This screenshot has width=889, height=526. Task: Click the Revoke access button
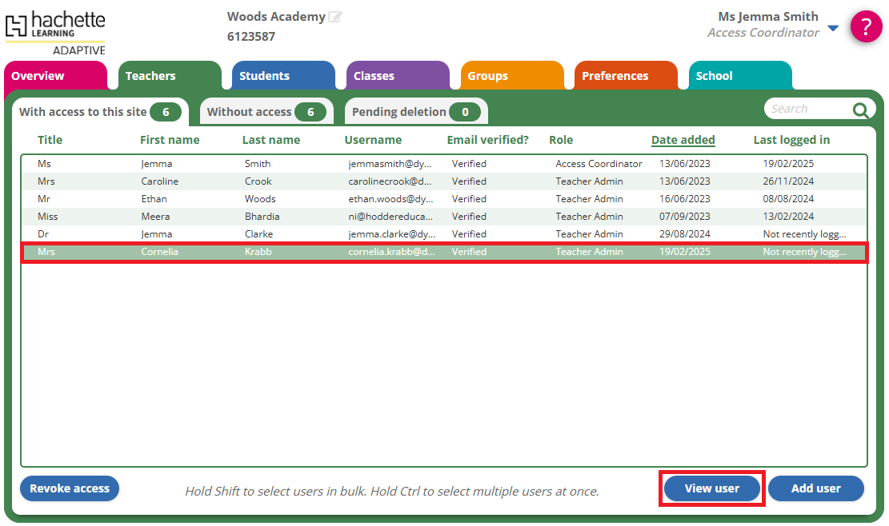click(70, 488)
